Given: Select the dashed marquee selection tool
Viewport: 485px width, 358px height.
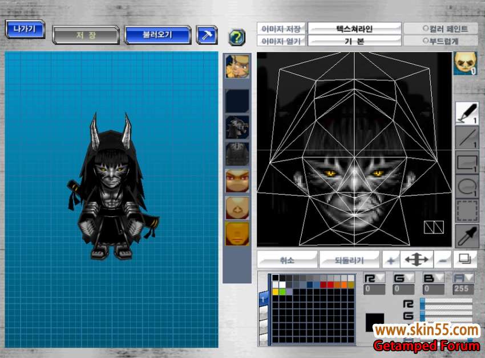Looking at the screenshot, I should tap(467, 211).
